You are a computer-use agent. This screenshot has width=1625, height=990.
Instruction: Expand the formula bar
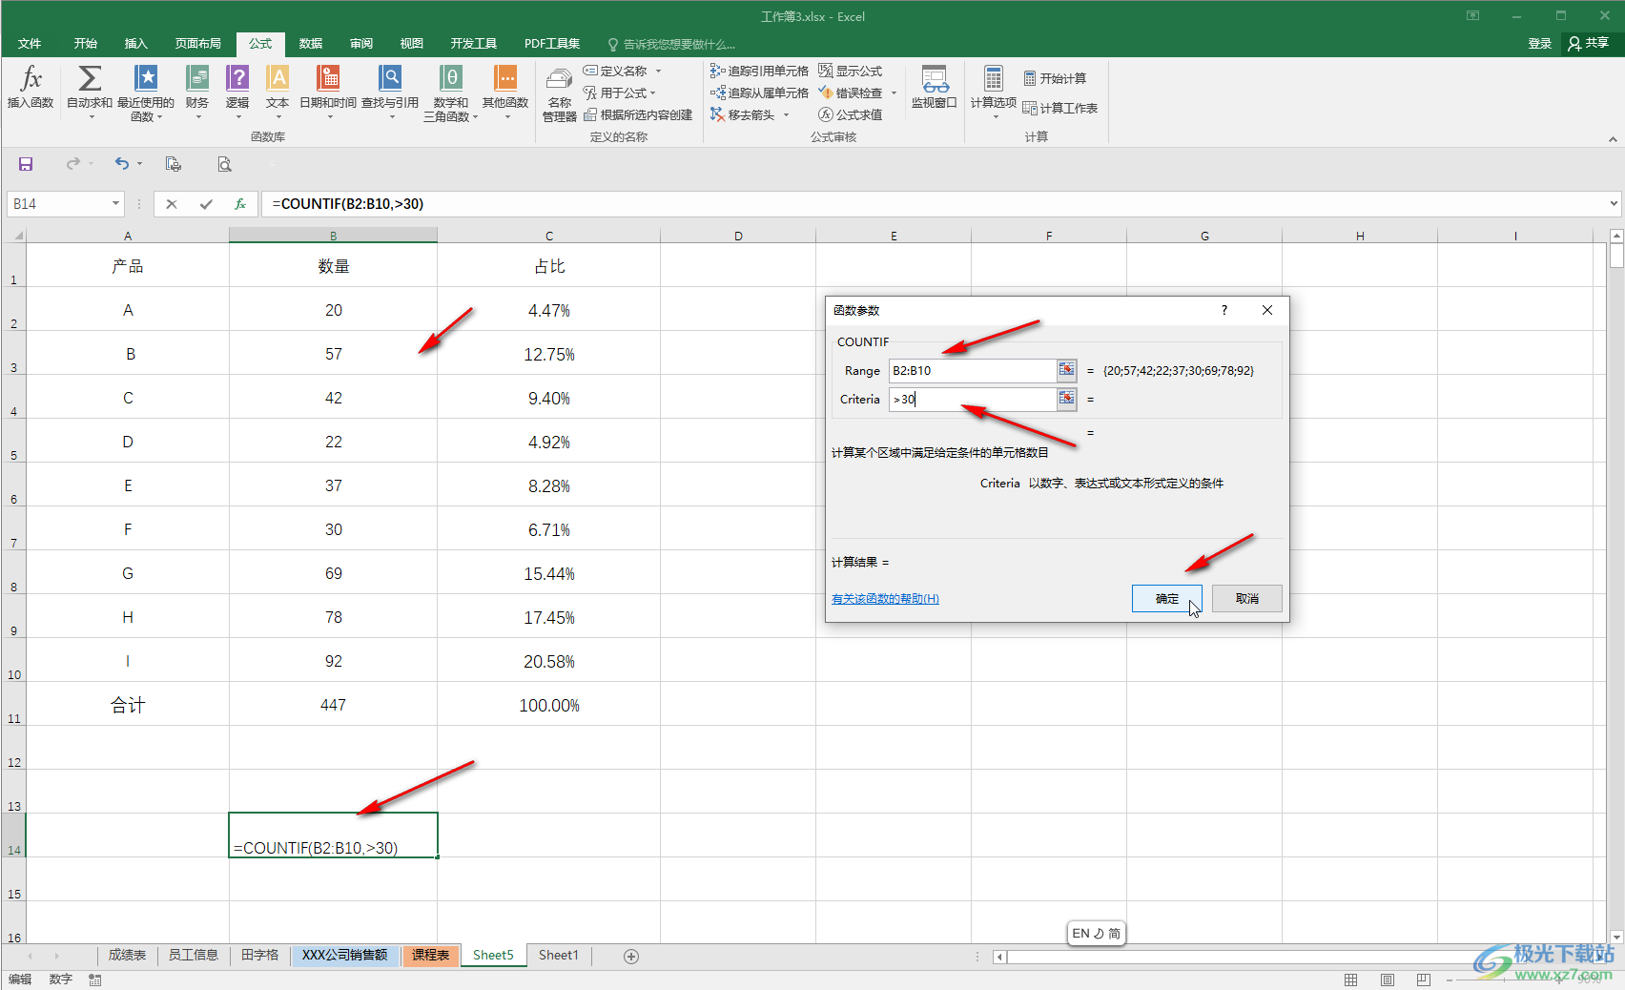pyautogui.click(x=1614, y=203)
